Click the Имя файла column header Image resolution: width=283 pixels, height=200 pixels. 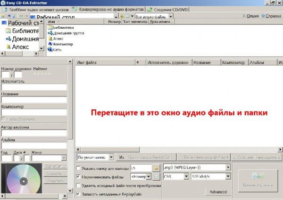pos(105,62)
